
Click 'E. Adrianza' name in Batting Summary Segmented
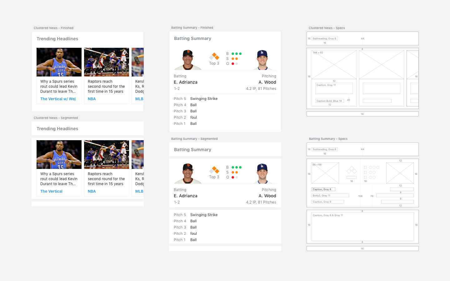tap(186, 196)
